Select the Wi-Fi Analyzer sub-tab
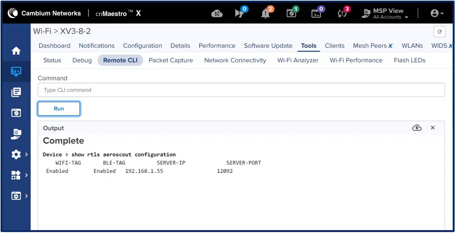This screenshot has height=233, width=456. 298,60
